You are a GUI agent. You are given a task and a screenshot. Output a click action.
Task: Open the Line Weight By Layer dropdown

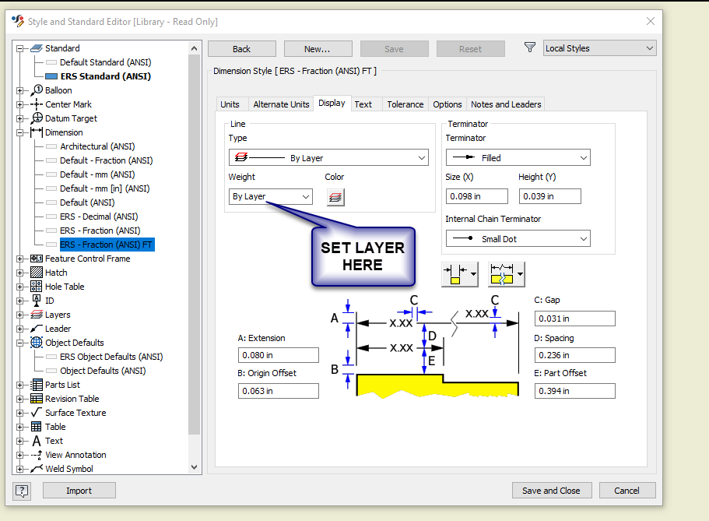click(270, 196)
